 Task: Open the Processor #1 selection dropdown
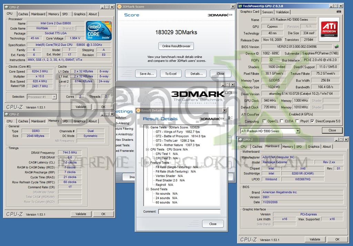(54, 97)
